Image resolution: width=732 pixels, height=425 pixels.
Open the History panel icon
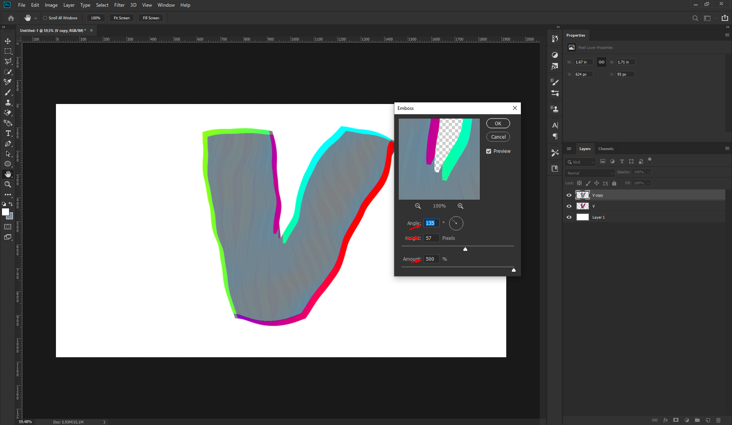555,39
